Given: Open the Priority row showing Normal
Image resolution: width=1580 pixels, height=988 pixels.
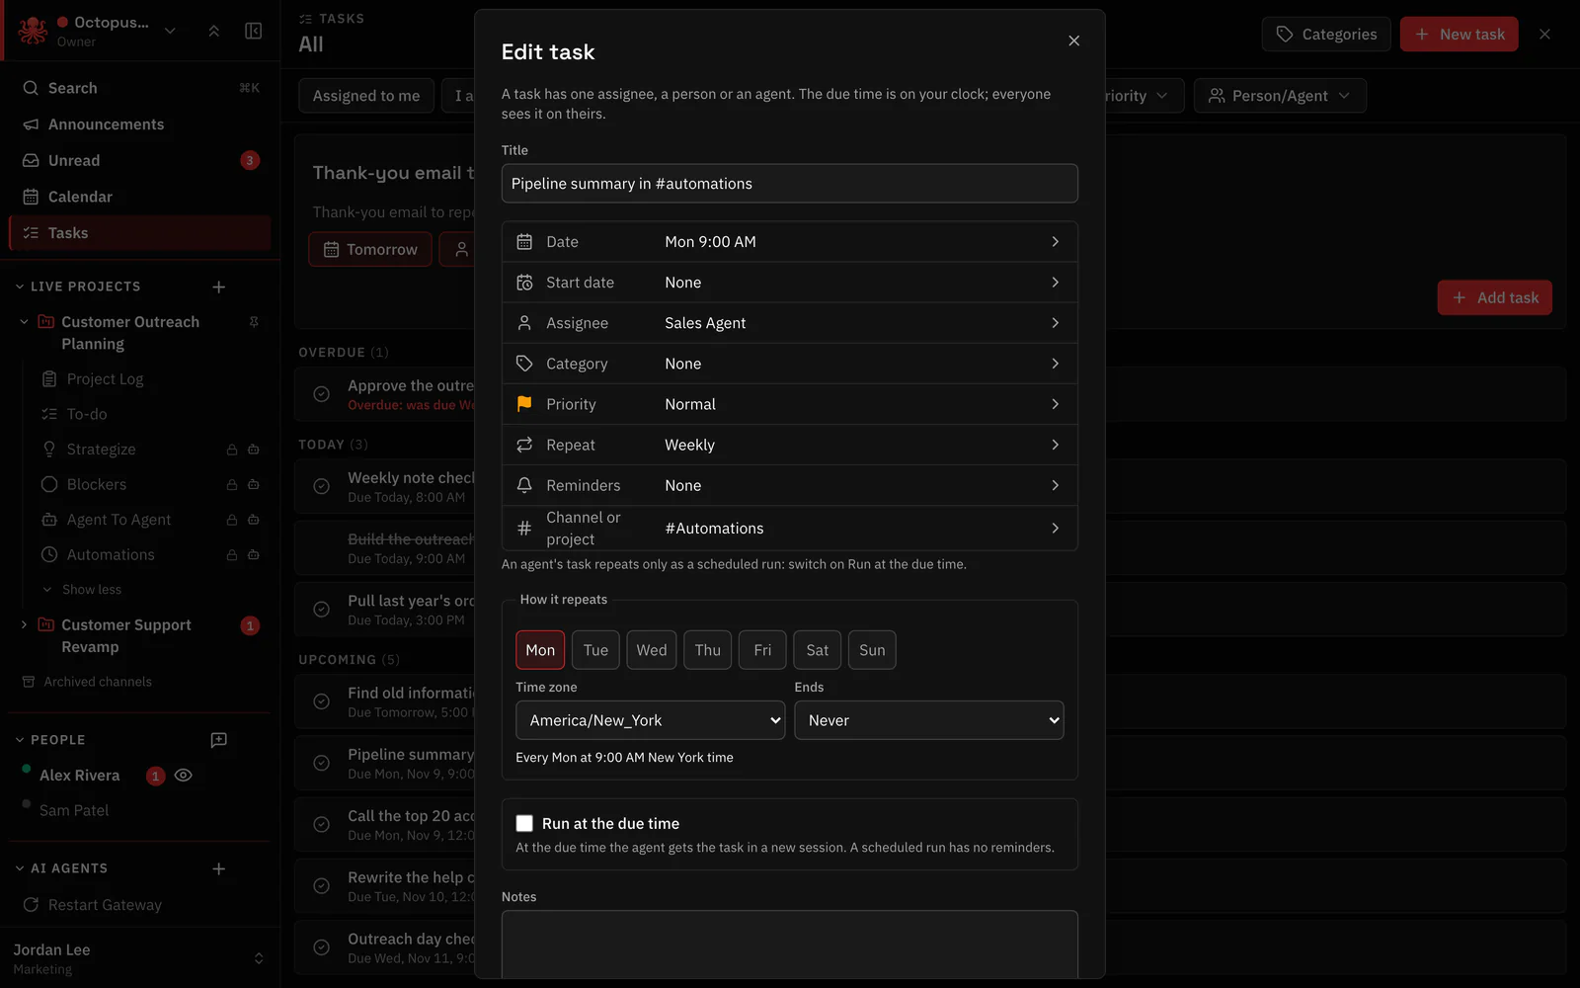Looking at the screenshot, I should pyautogui.click(x=790, y=404).
